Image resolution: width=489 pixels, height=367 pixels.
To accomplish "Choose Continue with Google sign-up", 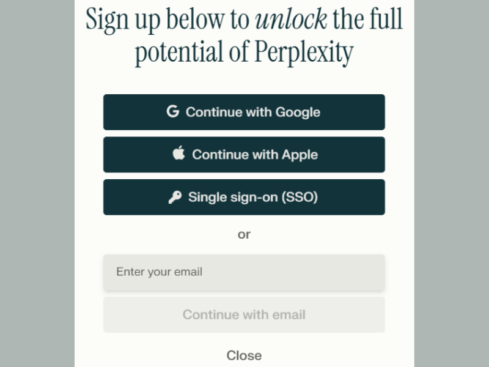I will (x=244, y=112).
